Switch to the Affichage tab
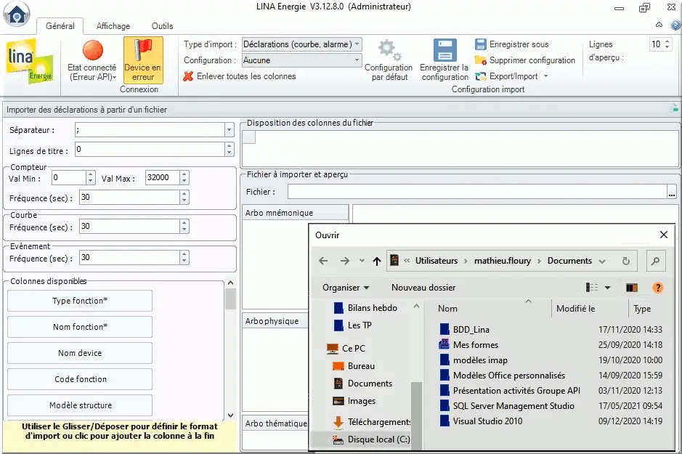Screen dimensions: 682x454 pyautogui.click(x=113, y=26)
